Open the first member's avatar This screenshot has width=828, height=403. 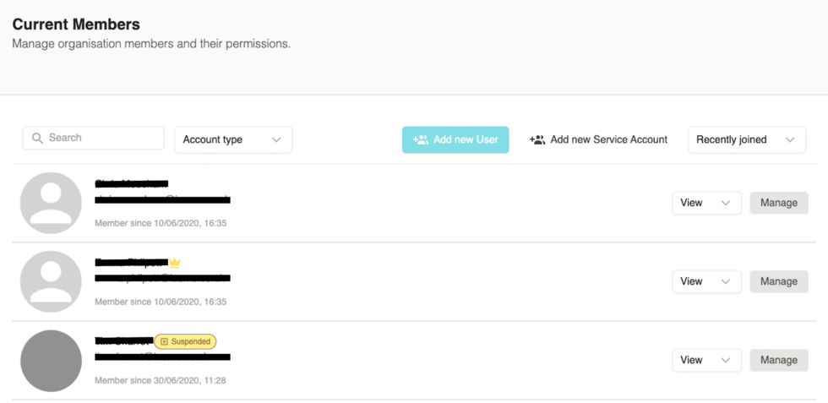(51, 203)
